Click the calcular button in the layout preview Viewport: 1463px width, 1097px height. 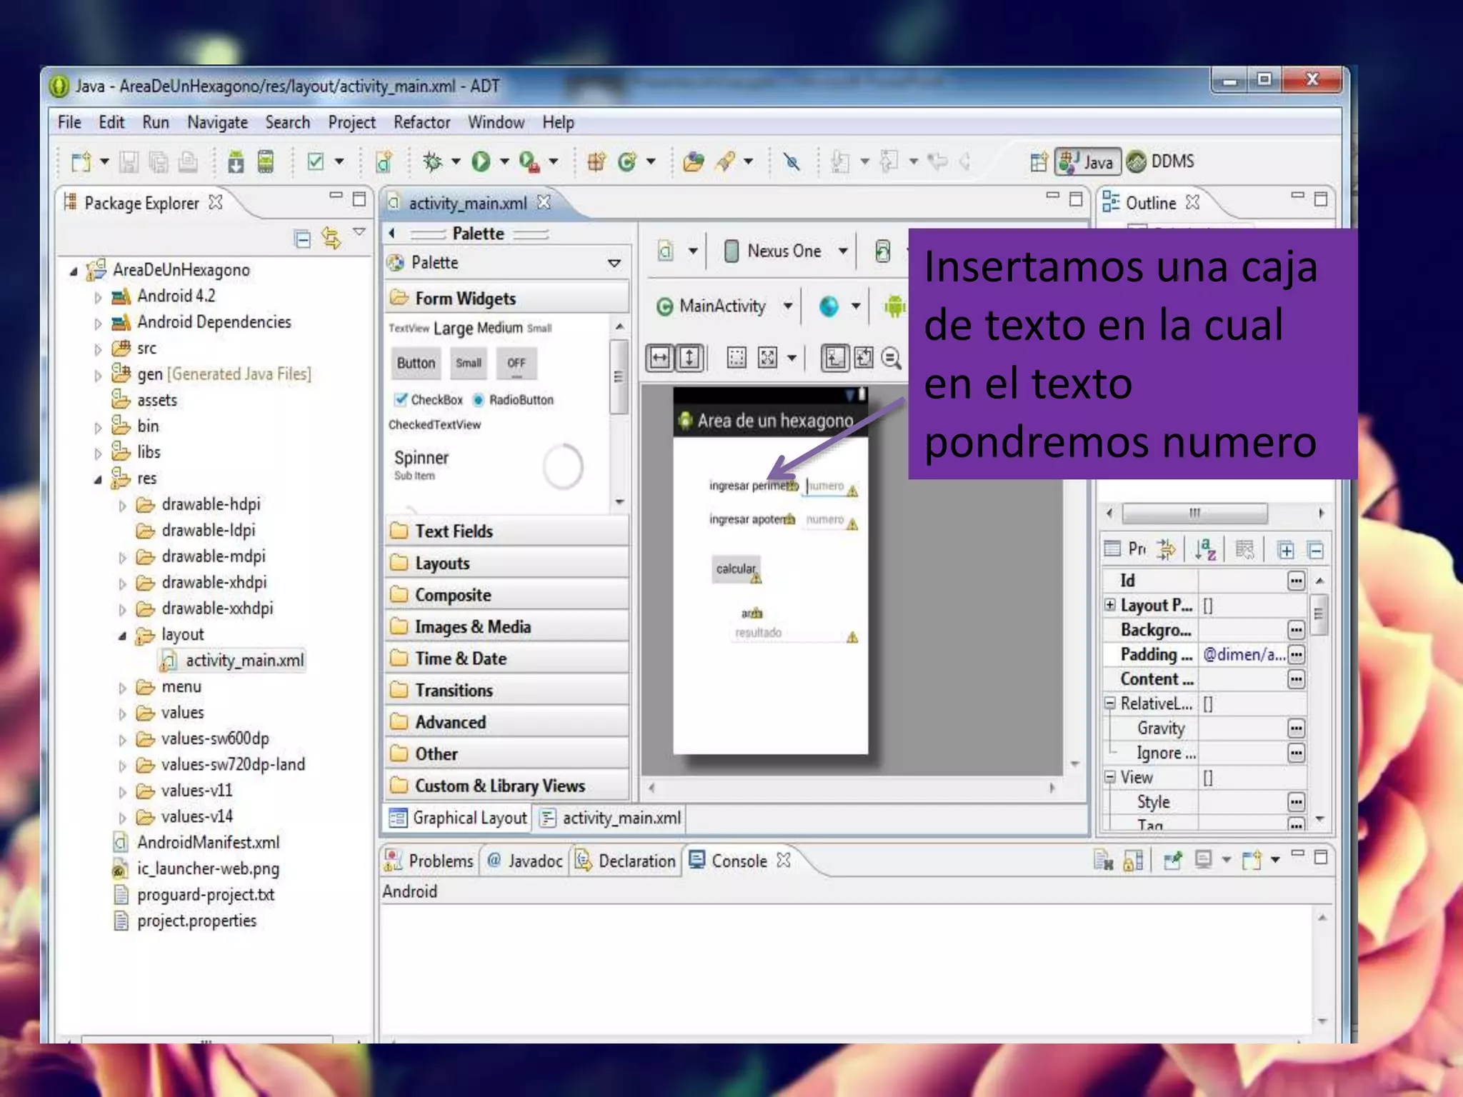pos(736,569)
